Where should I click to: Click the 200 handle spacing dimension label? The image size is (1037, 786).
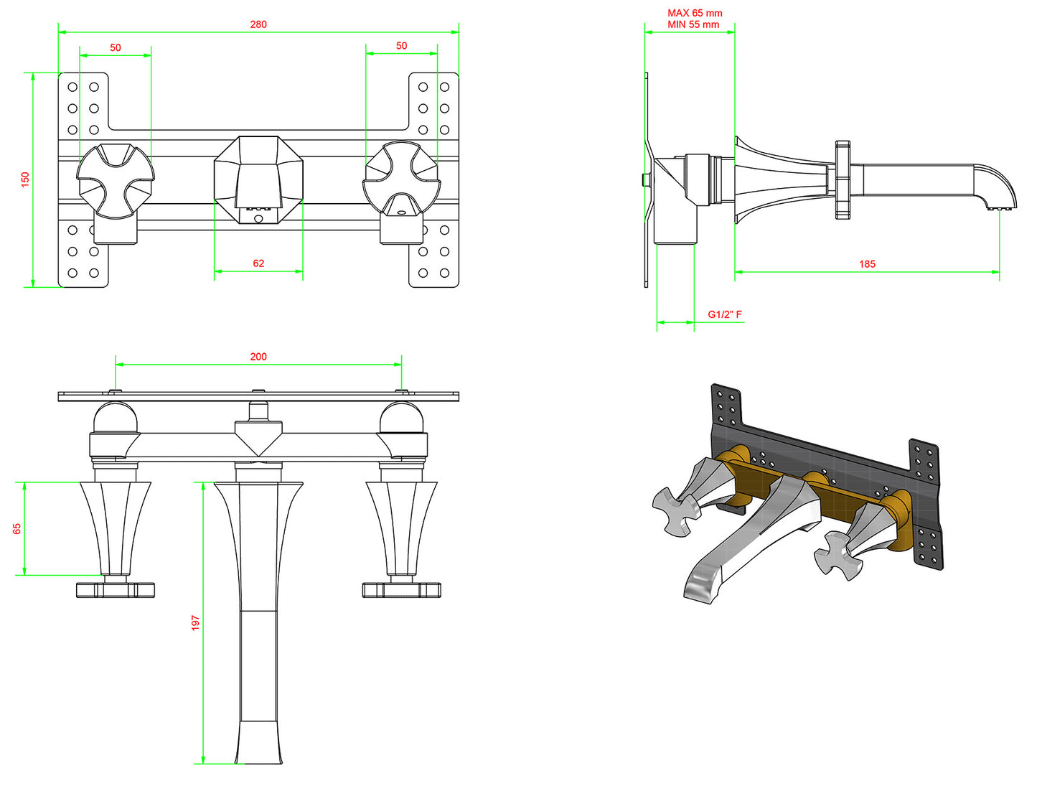(258, 357)
